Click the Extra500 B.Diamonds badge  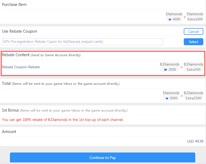193,70
